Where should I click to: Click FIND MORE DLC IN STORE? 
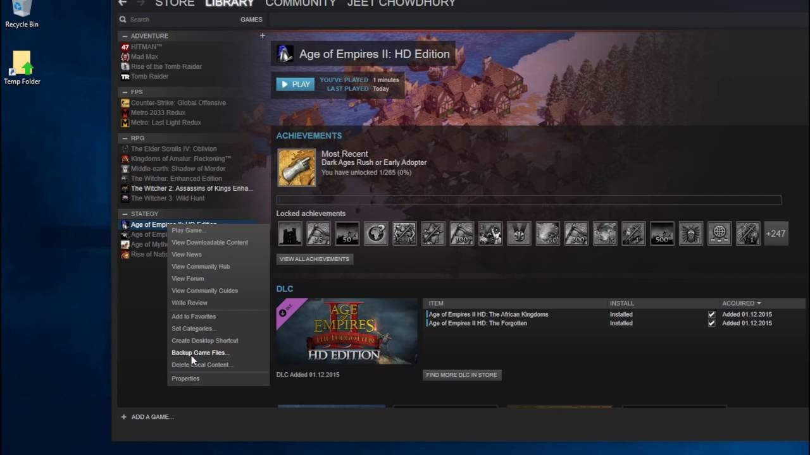[462, 375]
